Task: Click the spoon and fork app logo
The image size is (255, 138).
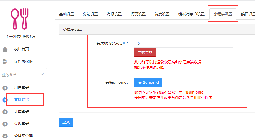Action: (20, 19)
